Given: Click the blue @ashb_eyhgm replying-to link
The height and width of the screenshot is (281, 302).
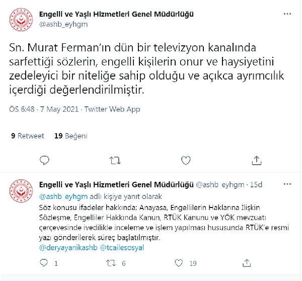Looking at the screenshot, I should pyautogui.click(x=63, y=196).
